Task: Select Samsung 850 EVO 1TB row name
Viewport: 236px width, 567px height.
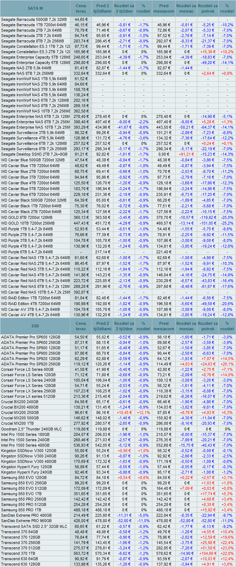Action: tap(22, 493)
